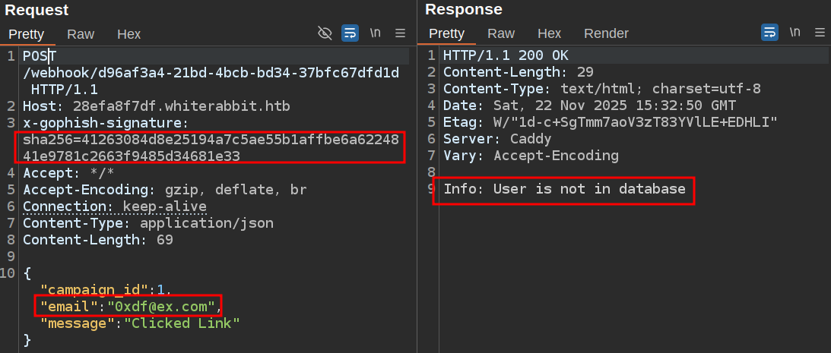Click the email value 0xdf@ex.com in request body

coord(163,306)
